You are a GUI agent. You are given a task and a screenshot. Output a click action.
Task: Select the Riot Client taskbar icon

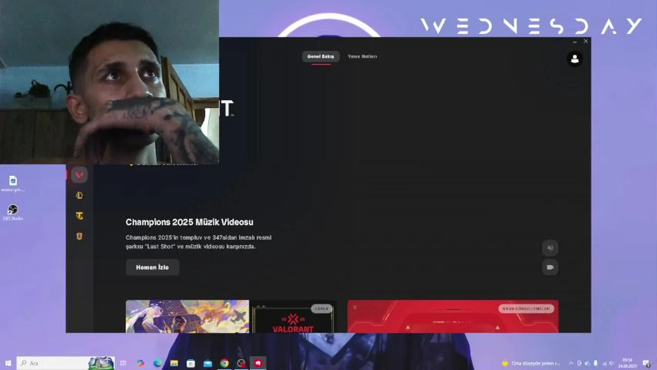[x=258, y=363]
